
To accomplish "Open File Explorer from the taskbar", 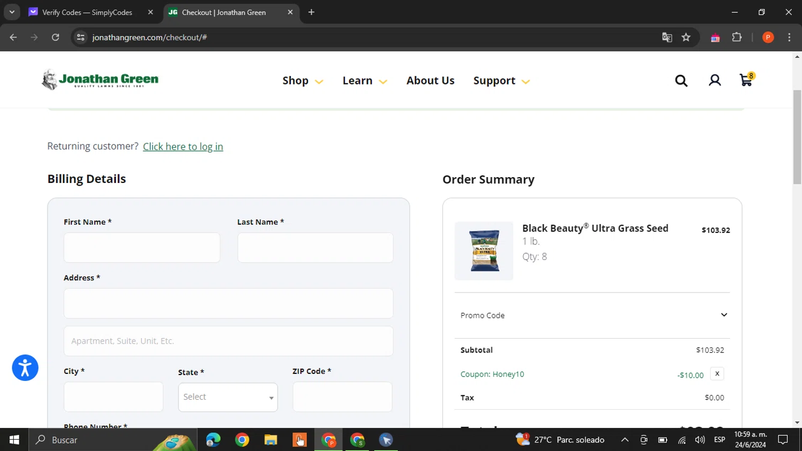I will pos(271,440).
